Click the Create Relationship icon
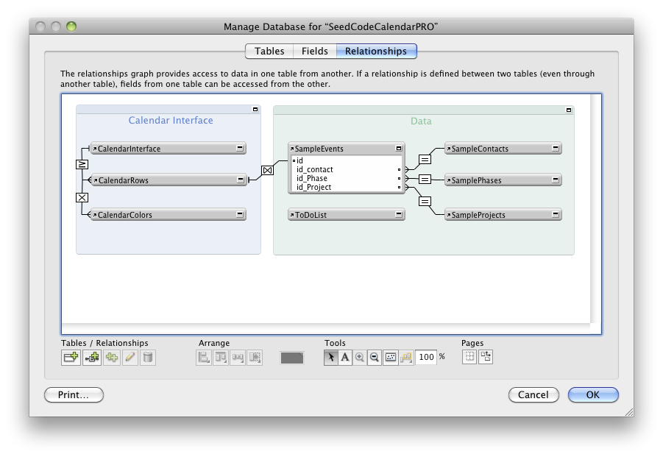The image size is (663, 457). tap(92, 357)
